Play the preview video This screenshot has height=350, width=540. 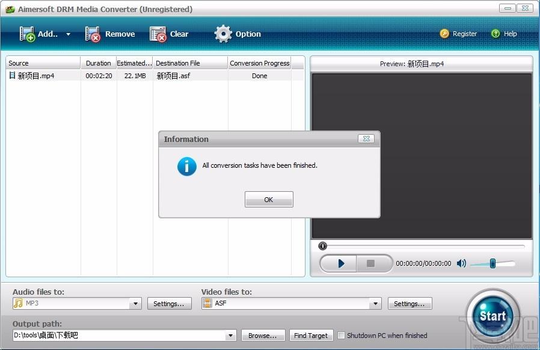pos(339,263)
